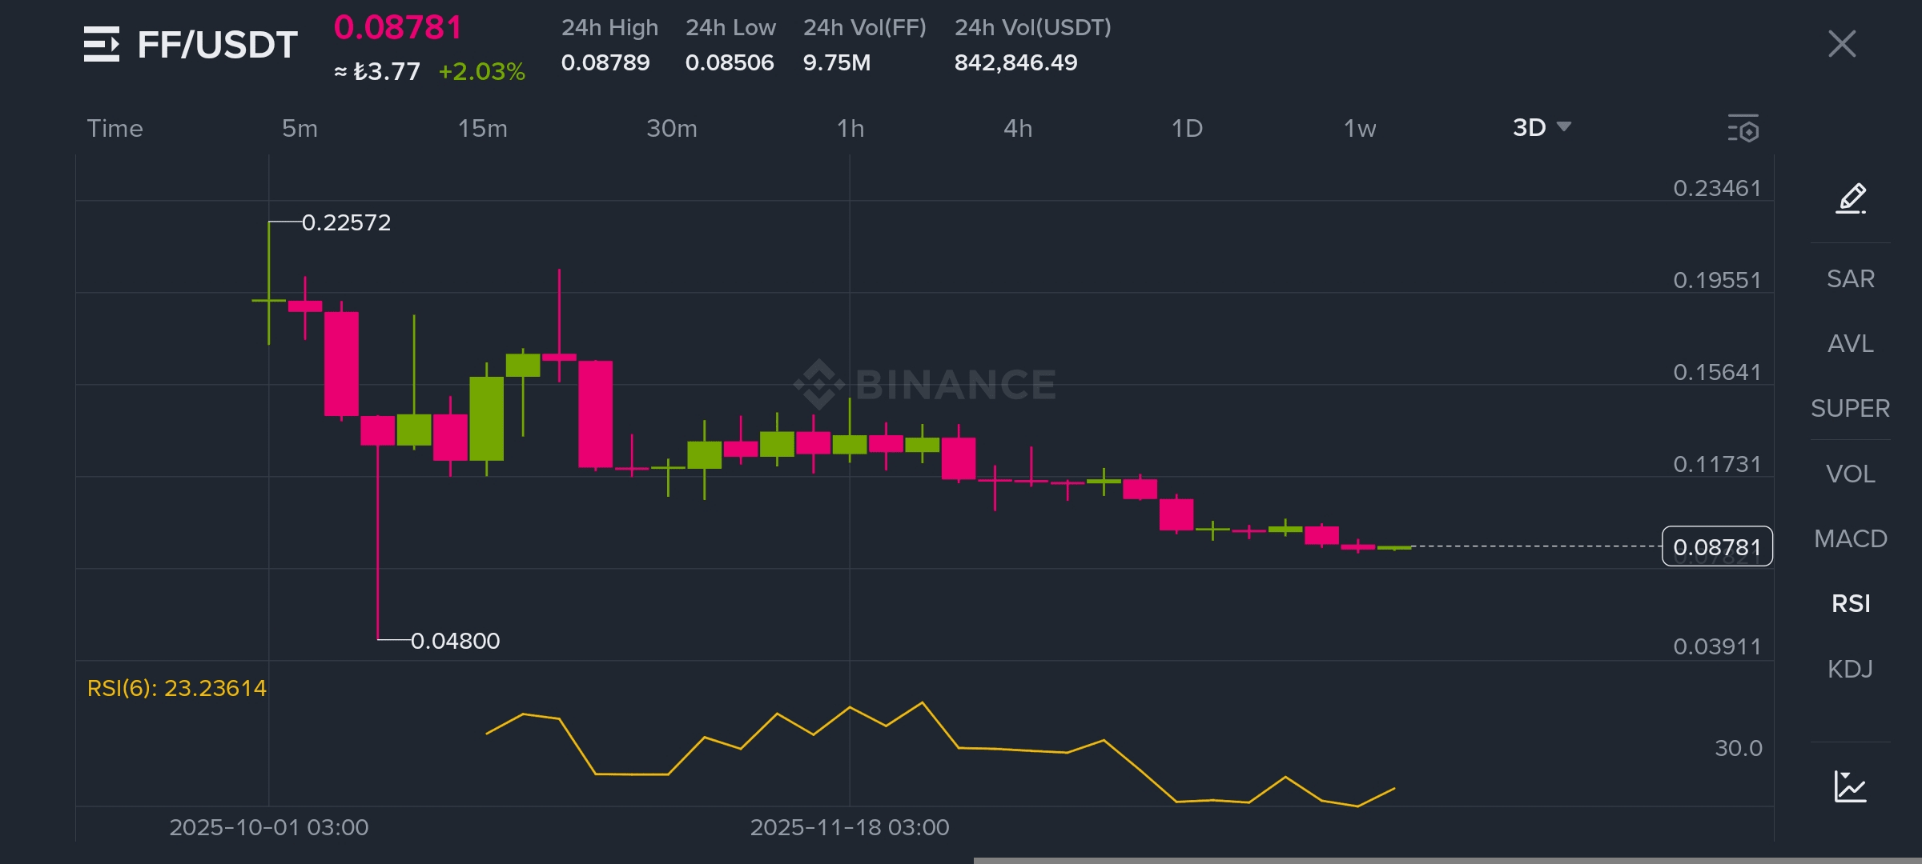Toggle the SAR indicator
Image resolution: width=1922 pixels, height=864 pixels.
[x=1851, y=278]
